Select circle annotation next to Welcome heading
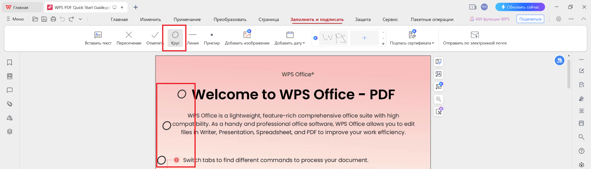591x169 pixels. point(182,94)
